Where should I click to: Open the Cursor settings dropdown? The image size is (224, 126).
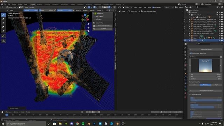(100, 10)
